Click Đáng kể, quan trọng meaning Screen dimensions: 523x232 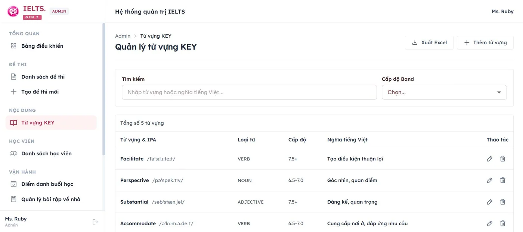pos(352,202)
